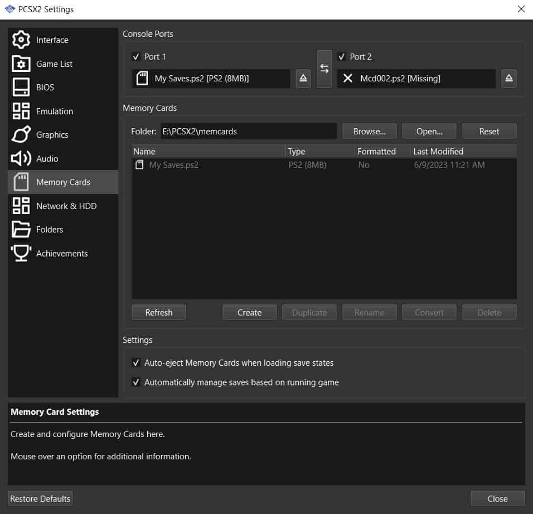The width and height of the screenshot is (533, 514).
Task: Select Memory Cards in the sidebar
Action: click(63, 182)
